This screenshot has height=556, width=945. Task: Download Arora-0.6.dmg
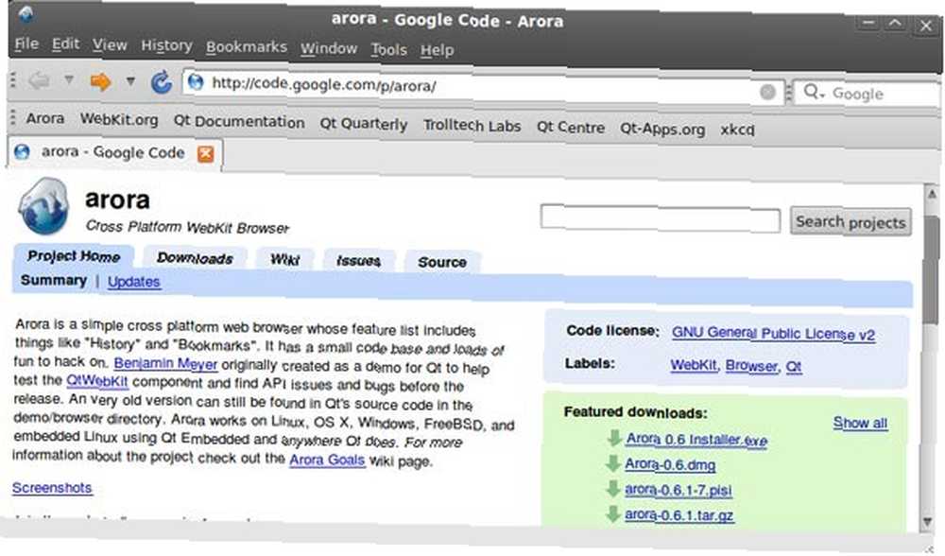coord(670,464)
